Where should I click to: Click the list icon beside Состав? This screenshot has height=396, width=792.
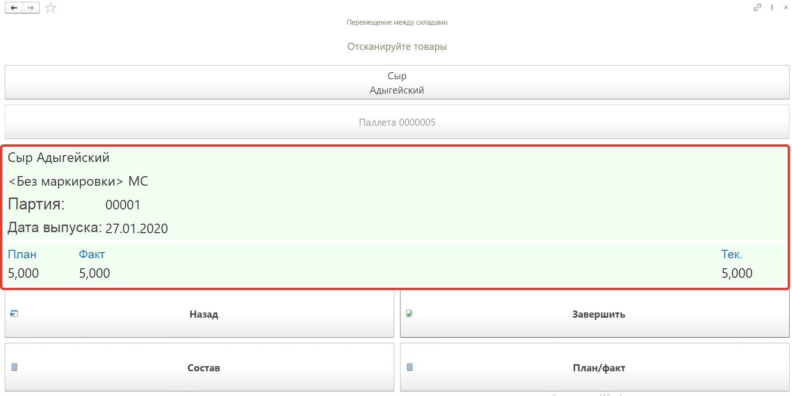tap(14, 367)
